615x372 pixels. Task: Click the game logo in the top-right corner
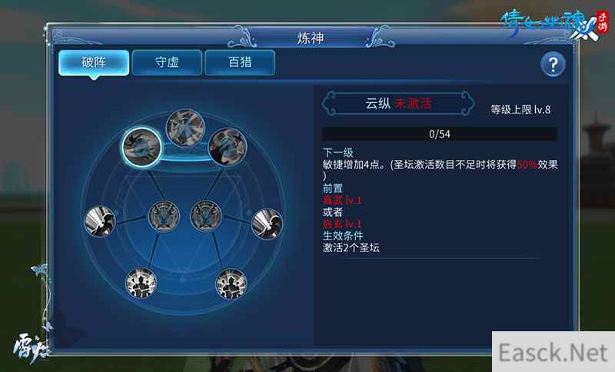point(553,25)
